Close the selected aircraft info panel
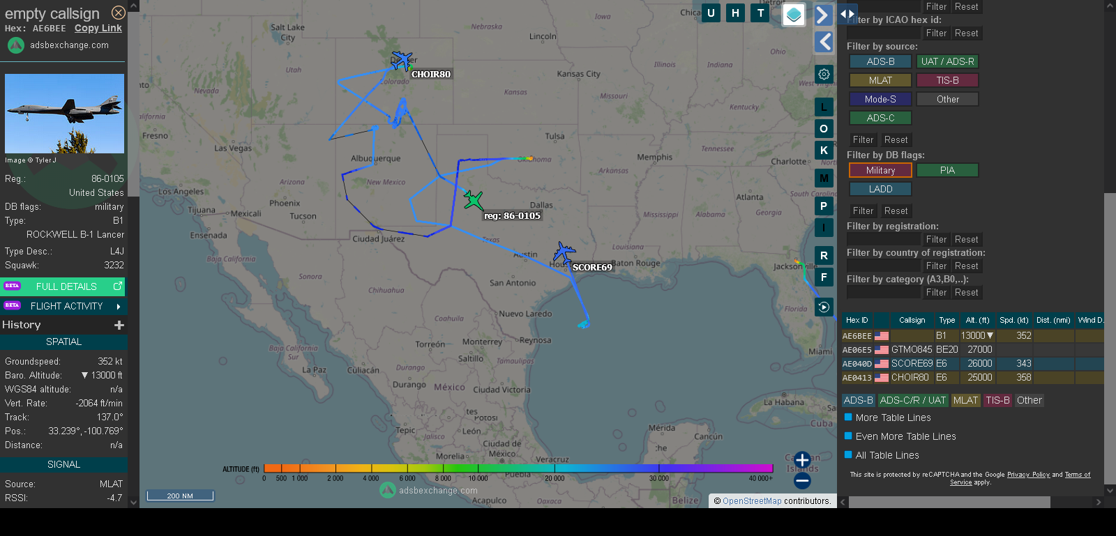Viewport: 1116px width, 536px height. (119, 13)
